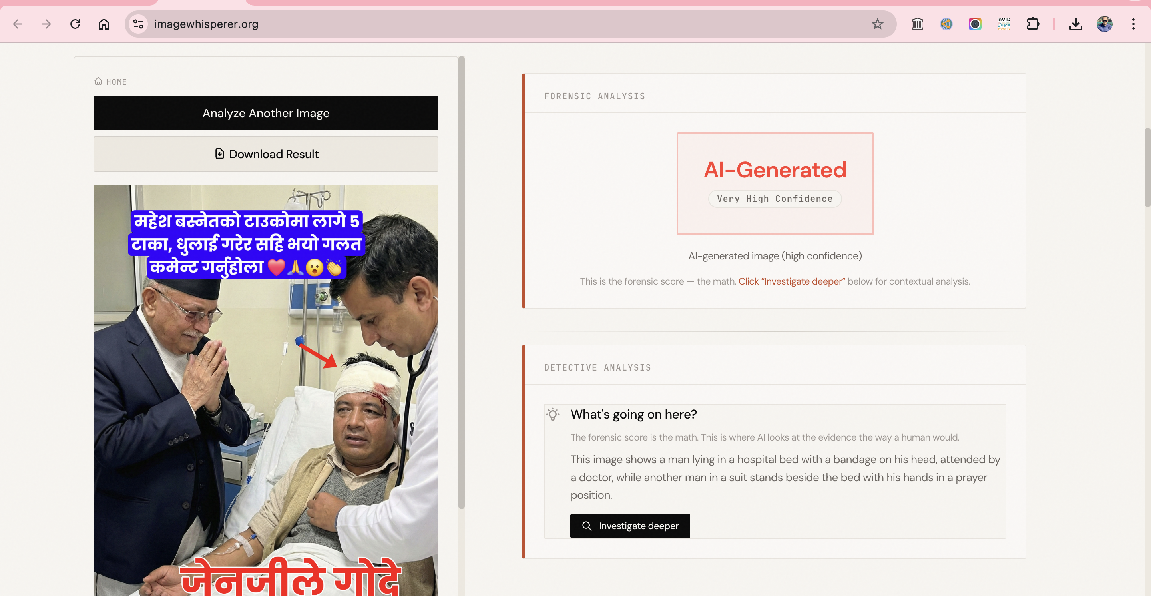This screenshot has height=596, width=1151.
Task: Open the Extensions puzzle menu
Action: click(1033, 24)
